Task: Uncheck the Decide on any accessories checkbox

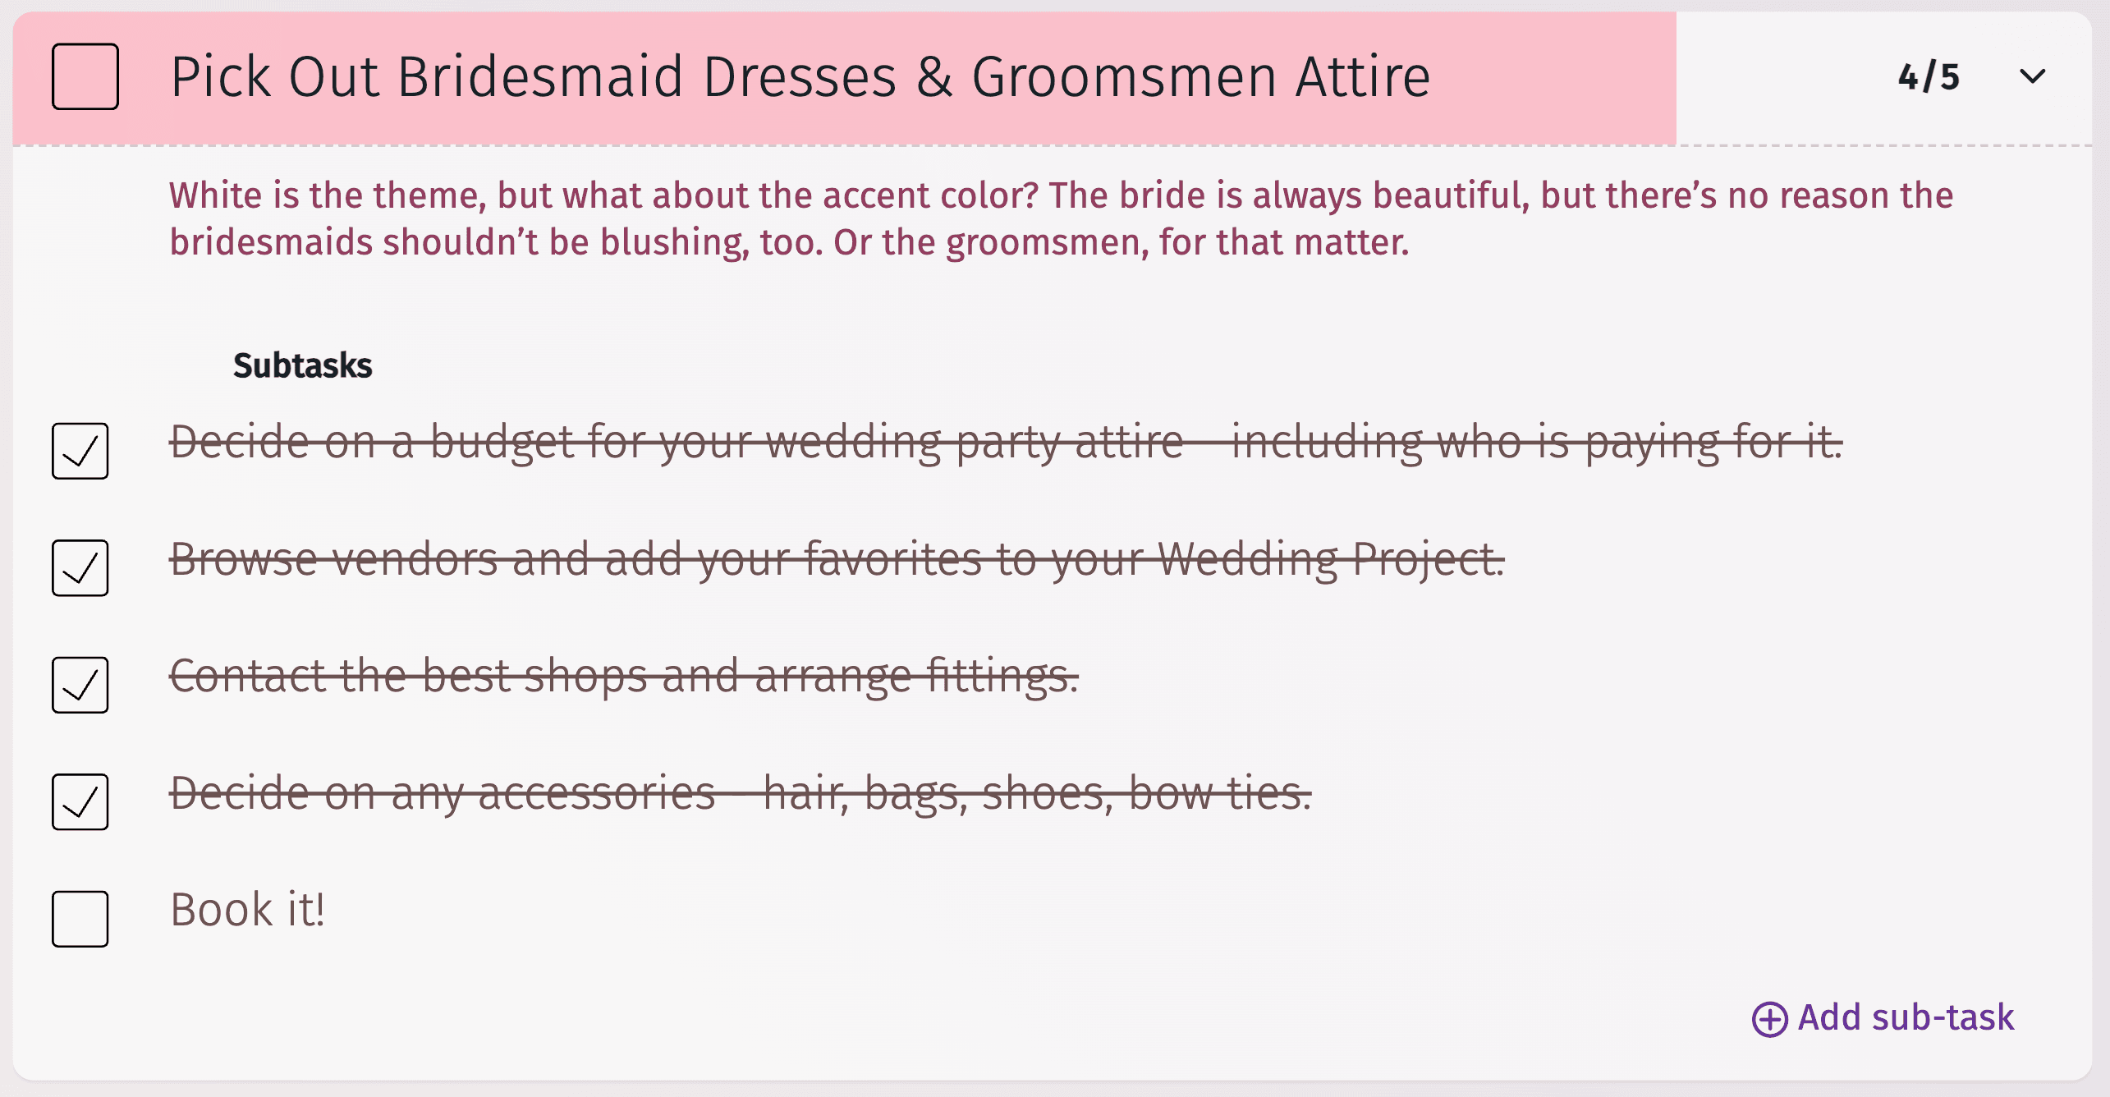Action: pyautogui.click(x=80, y=801)
